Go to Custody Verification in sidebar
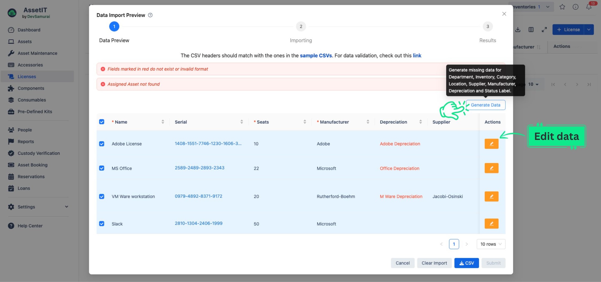 click(38, 153)
